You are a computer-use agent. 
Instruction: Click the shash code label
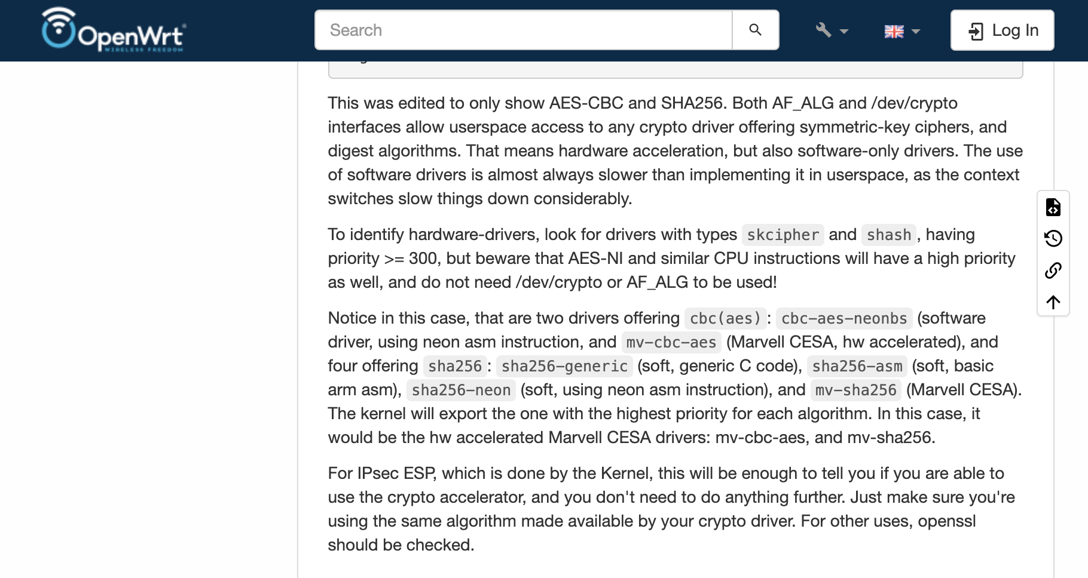(x=888, y=235)
